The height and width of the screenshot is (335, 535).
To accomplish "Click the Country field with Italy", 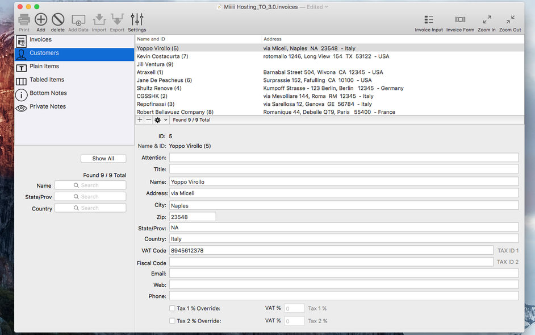I will pyautogui.click(x=344, y=239).
